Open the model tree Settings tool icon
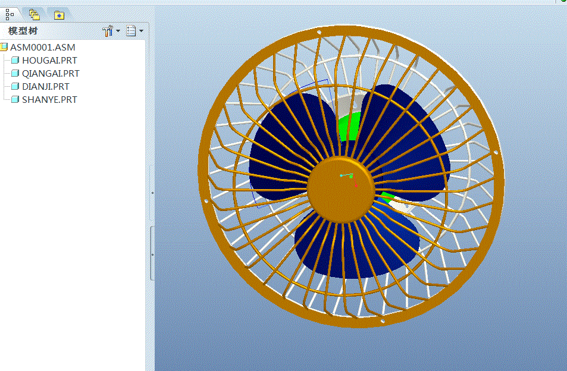The height and width of the screenshot is (371, 567). tap(108, 31)
